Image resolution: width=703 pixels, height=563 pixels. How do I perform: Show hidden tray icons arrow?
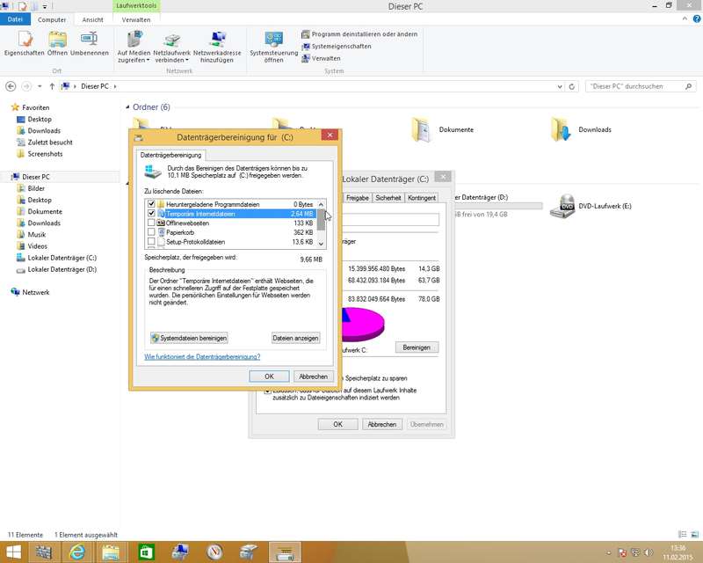click(x=608, y=552)
